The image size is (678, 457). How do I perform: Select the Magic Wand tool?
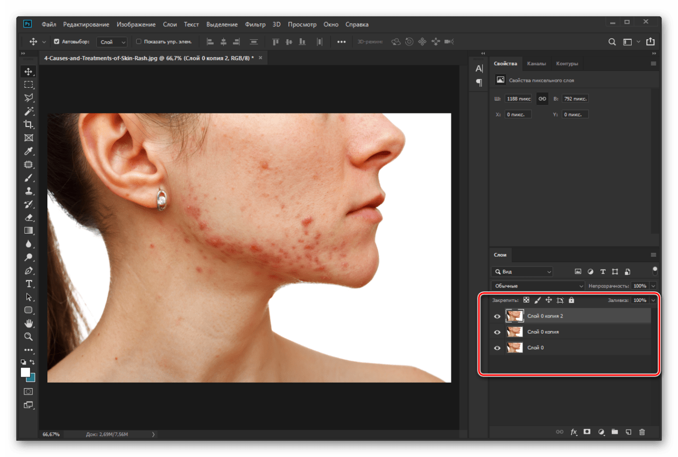pos(29,111)
